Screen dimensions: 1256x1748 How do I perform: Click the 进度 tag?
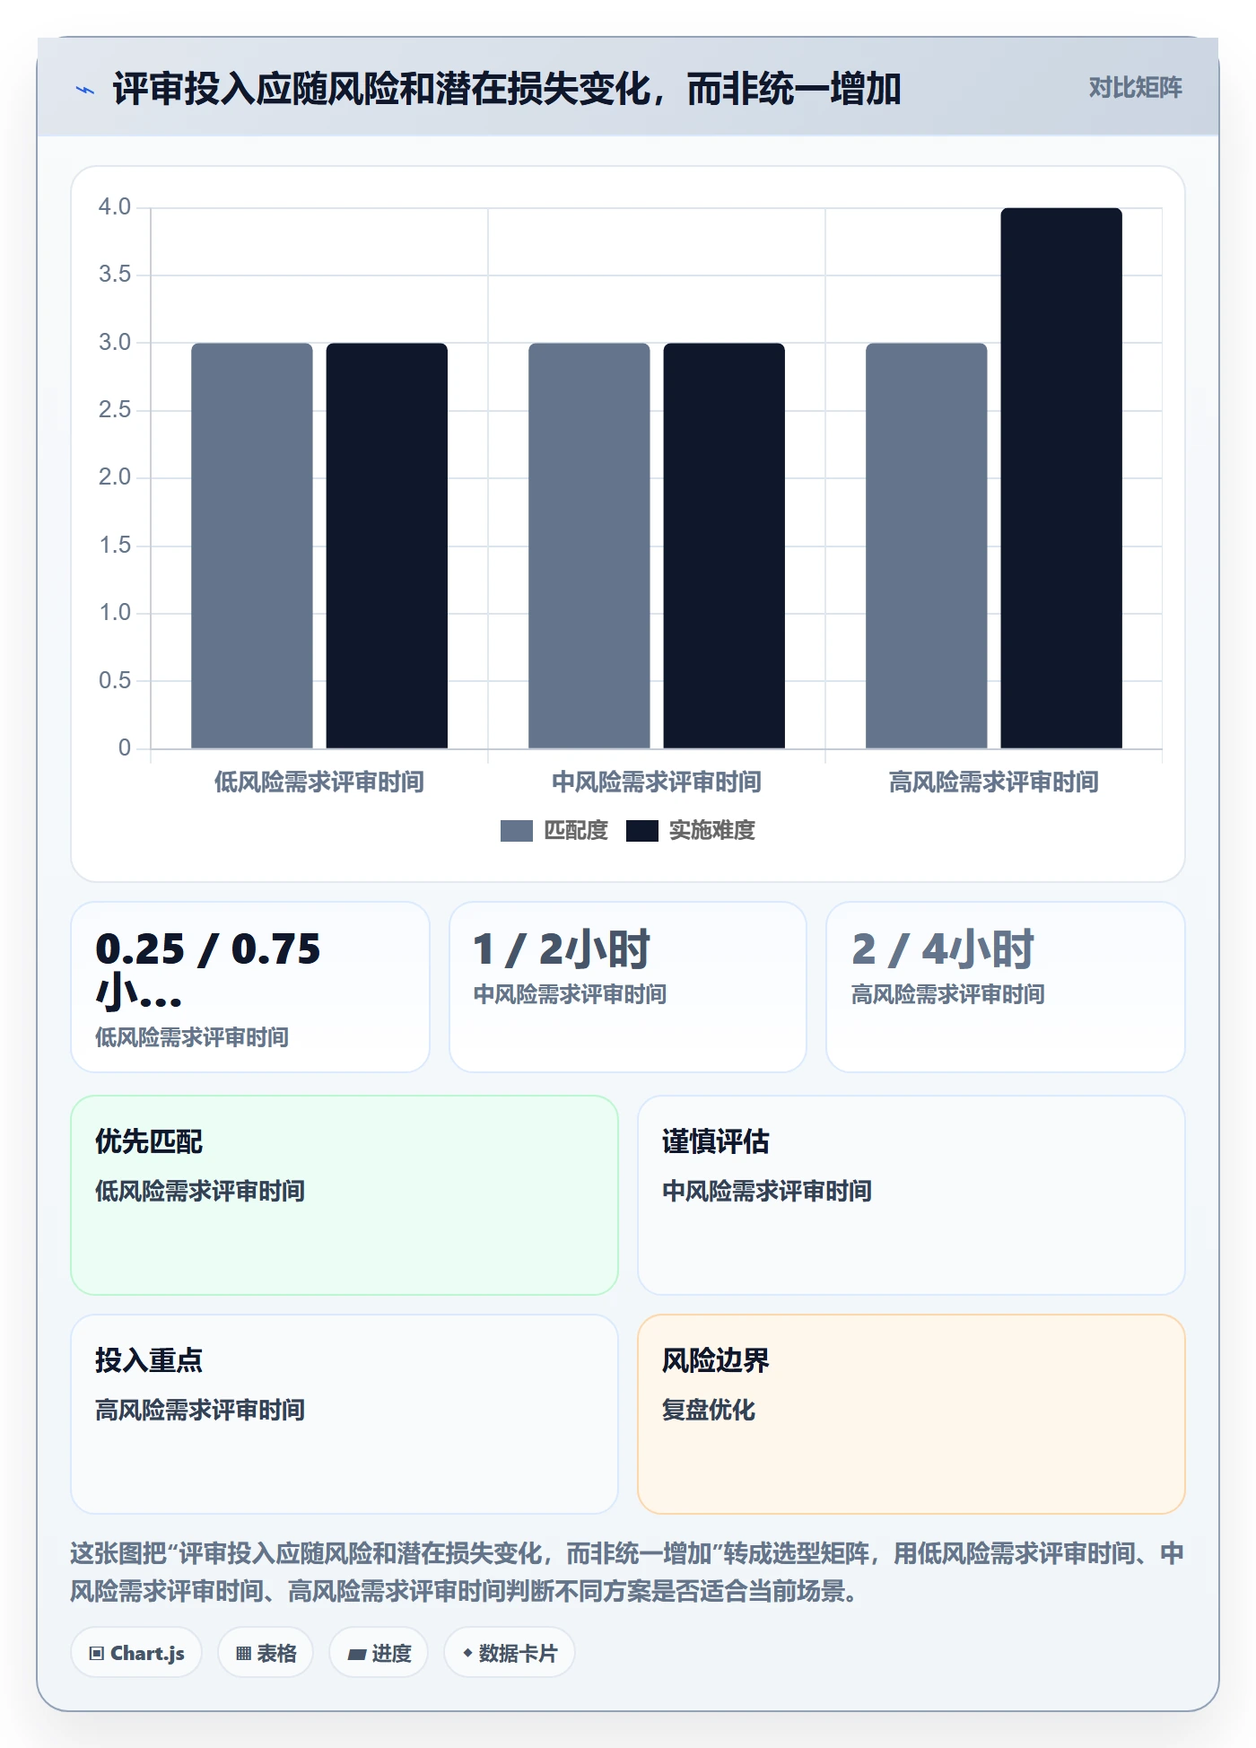[379, 1653]
